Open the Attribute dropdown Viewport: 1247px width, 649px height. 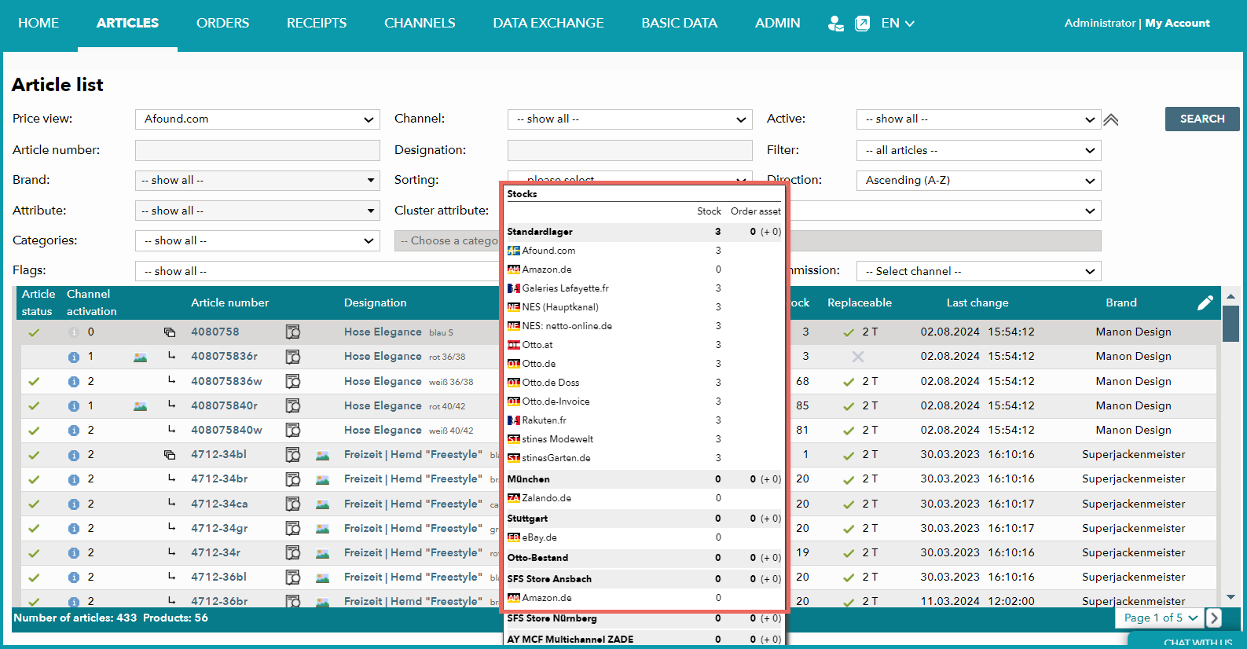click(x=258, y=211)
